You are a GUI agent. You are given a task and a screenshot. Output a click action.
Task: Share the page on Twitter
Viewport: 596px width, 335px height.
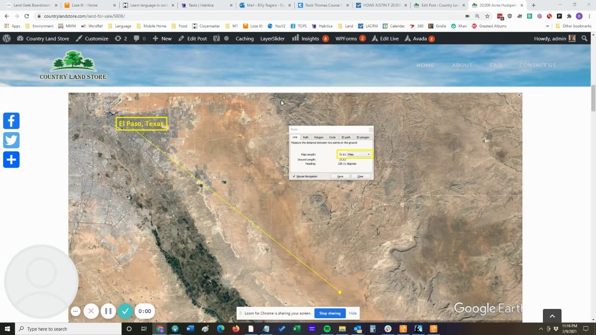(x=11, y=140)
